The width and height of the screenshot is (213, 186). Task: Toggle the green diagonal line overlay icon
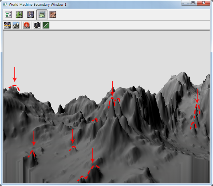pyautogui.click(x=46, y=25)
